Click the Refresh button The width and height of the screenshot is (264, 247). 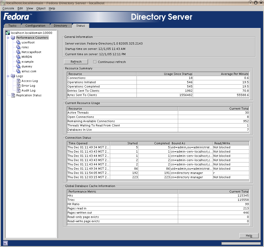(76, 62)
